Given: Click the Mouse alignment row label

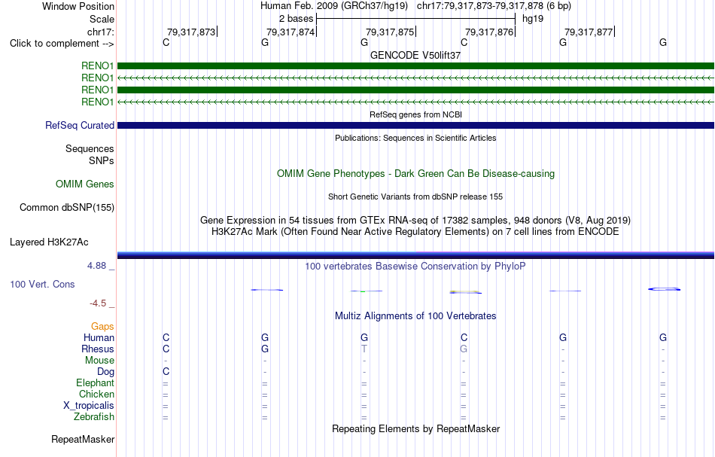Looking at the screenshot, I should [99, 361].
